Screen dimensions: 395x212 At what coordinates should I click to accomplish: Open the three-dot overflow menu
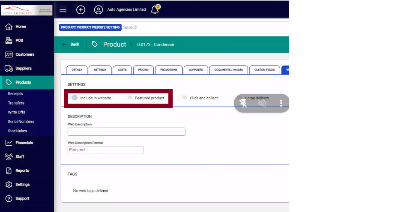(x=281, y=103)
